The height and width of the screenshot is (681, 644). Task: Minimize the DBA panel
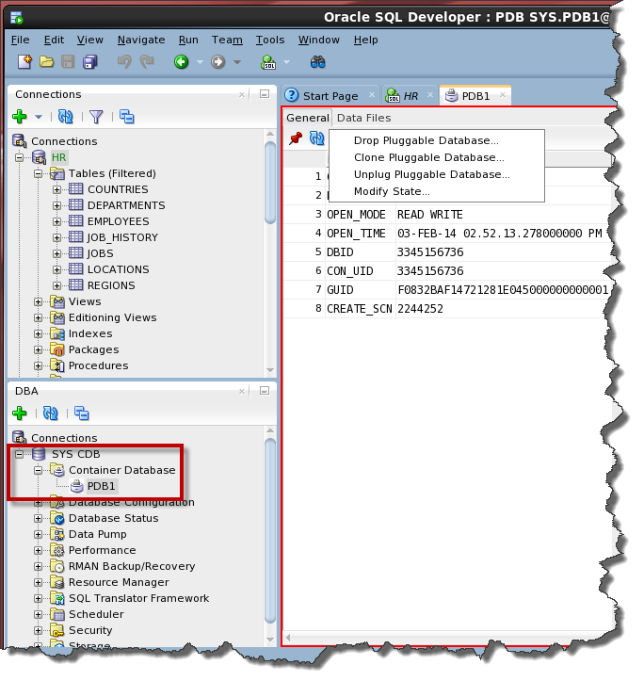pos(265,391)
